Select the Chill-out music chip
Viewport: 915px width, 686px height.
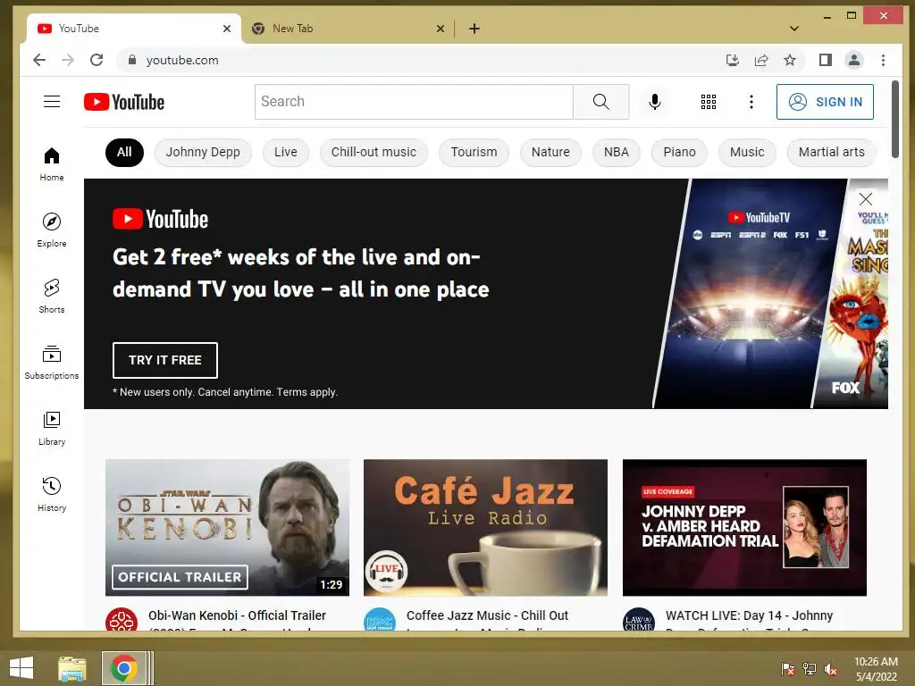tap(374, 152)
